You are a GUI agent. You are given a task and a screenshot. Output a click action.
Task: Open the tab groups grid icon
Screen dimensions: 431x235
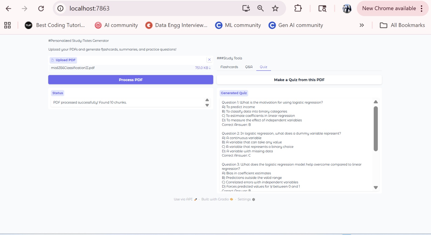(8, 25)
